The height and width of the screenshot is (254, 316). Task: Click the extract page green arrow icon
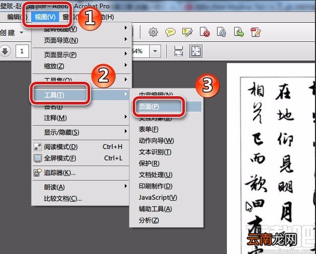point(239,32)
